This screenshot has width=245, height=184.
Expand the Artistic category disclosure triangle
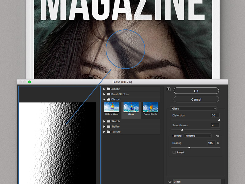(x=104, y=89)
